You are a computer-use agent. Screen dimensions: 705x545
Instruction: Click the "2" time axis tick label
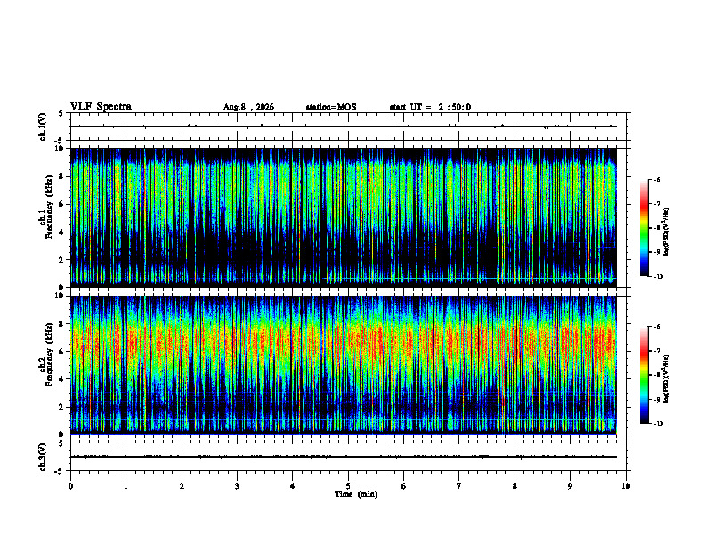(182, 486)
